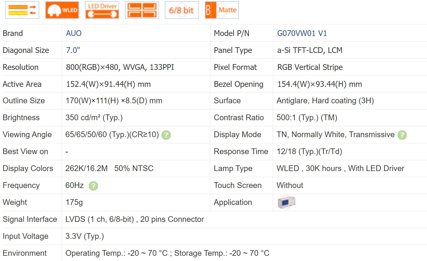427x261 pixels.
Task: Select the Outline Size value 170(W)×111(H) ×8.5(D) mm
Action: [114, 101]
